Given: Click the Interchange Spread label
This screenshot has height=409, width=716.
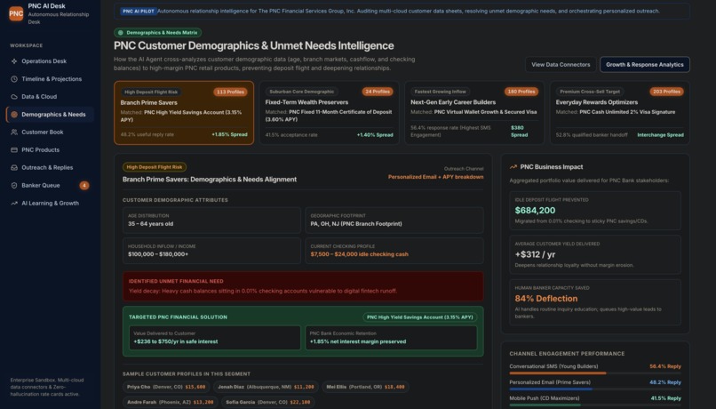Looking at the screenshot, I should pyautogui.click(x=660, y=135).
